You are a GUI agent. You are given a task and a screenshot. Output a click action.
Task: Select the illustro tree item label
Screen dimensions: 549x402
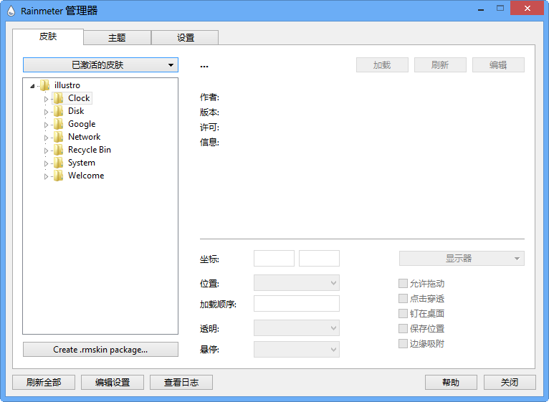click(x=67, y=85)
